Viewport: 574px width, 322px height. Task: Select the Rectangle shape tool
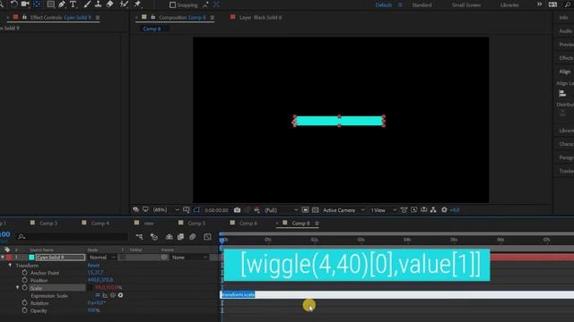pos(50,4)
